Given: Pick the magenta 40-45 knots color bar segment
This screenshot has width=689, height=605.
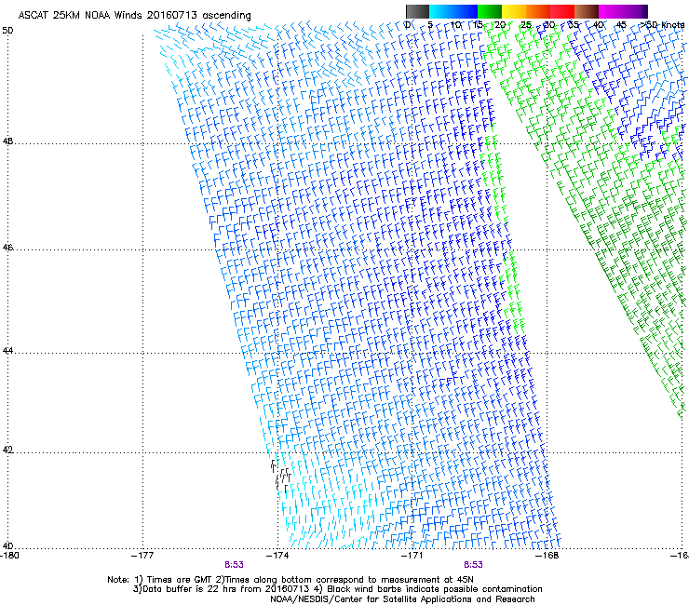Looking at the screenshot, I should point(611,11).
